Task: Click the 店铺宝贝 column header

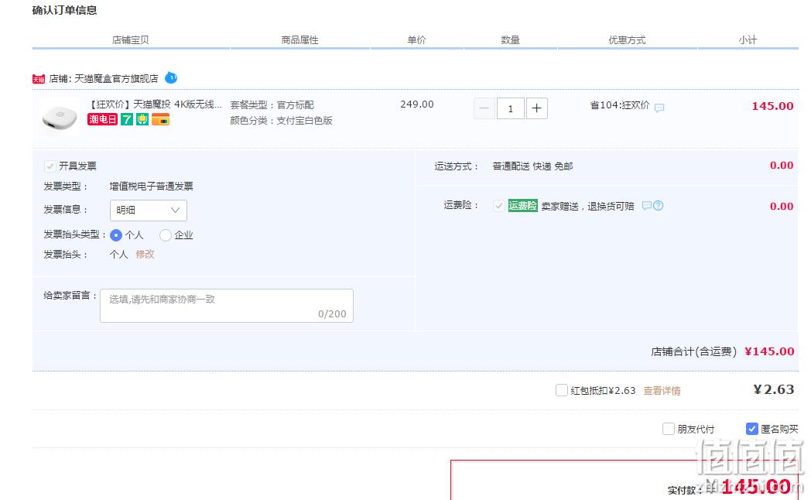Action: coord(130,39)
